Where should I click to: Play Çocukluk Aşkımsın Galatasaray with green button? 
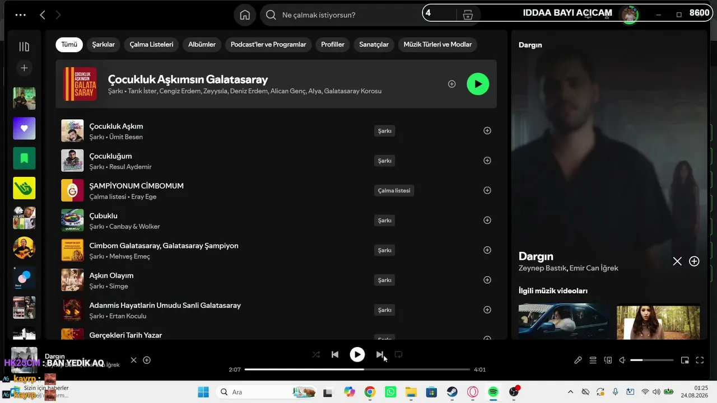pyautogui.click(x=478, y=84)
